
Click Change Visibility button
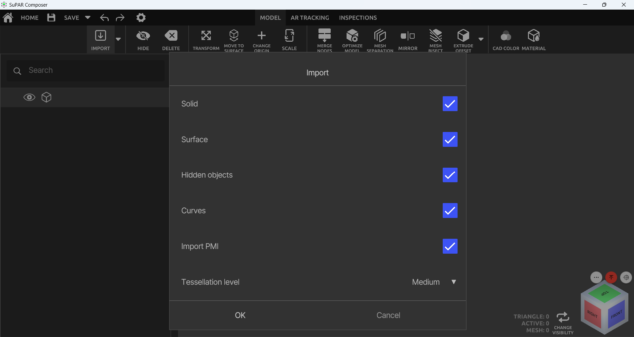(563, 323)
